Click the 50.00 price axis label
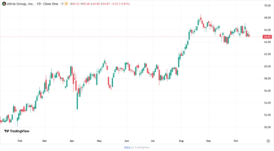Screen dimensions: 274x151 (267, 127)
